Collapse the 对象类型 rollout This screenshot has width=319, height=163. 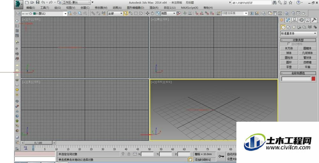[x=298, y=40]
